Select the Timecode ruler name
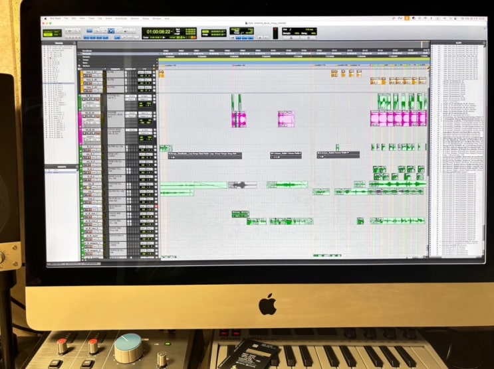 pyautogui.click(x=86, y=54)
